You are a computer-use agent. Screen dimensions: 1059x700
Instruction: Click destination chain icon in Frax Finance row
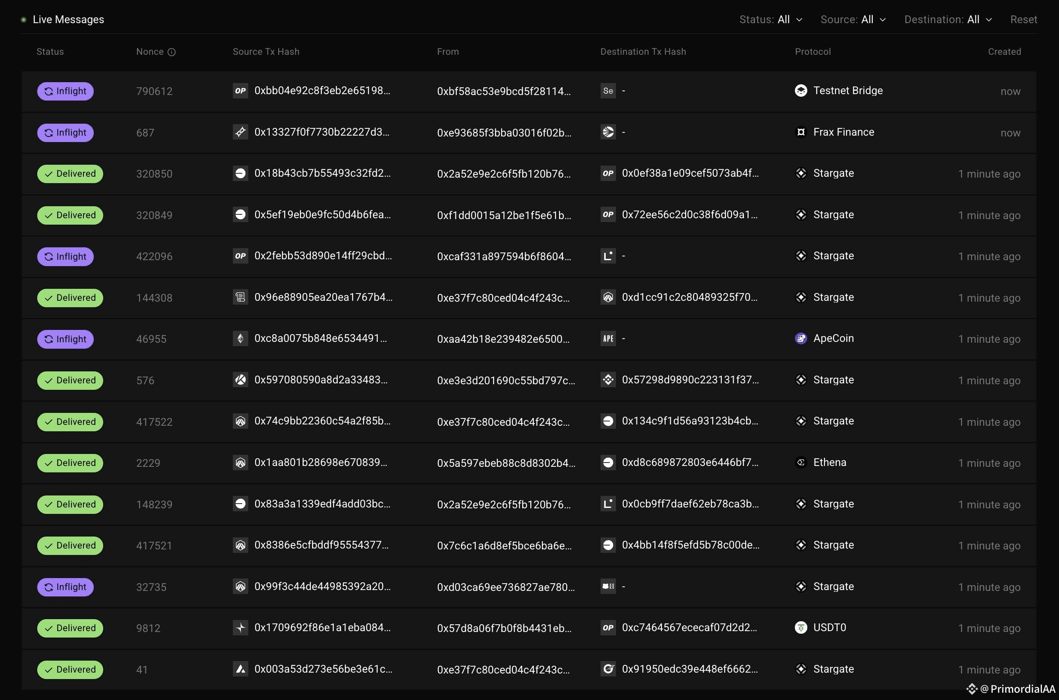click(608, 132)
